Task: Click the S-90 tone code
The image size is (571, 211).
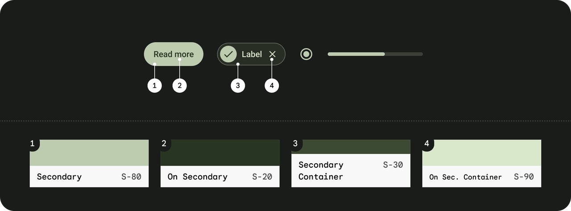Action: click(x=524, y=177)
